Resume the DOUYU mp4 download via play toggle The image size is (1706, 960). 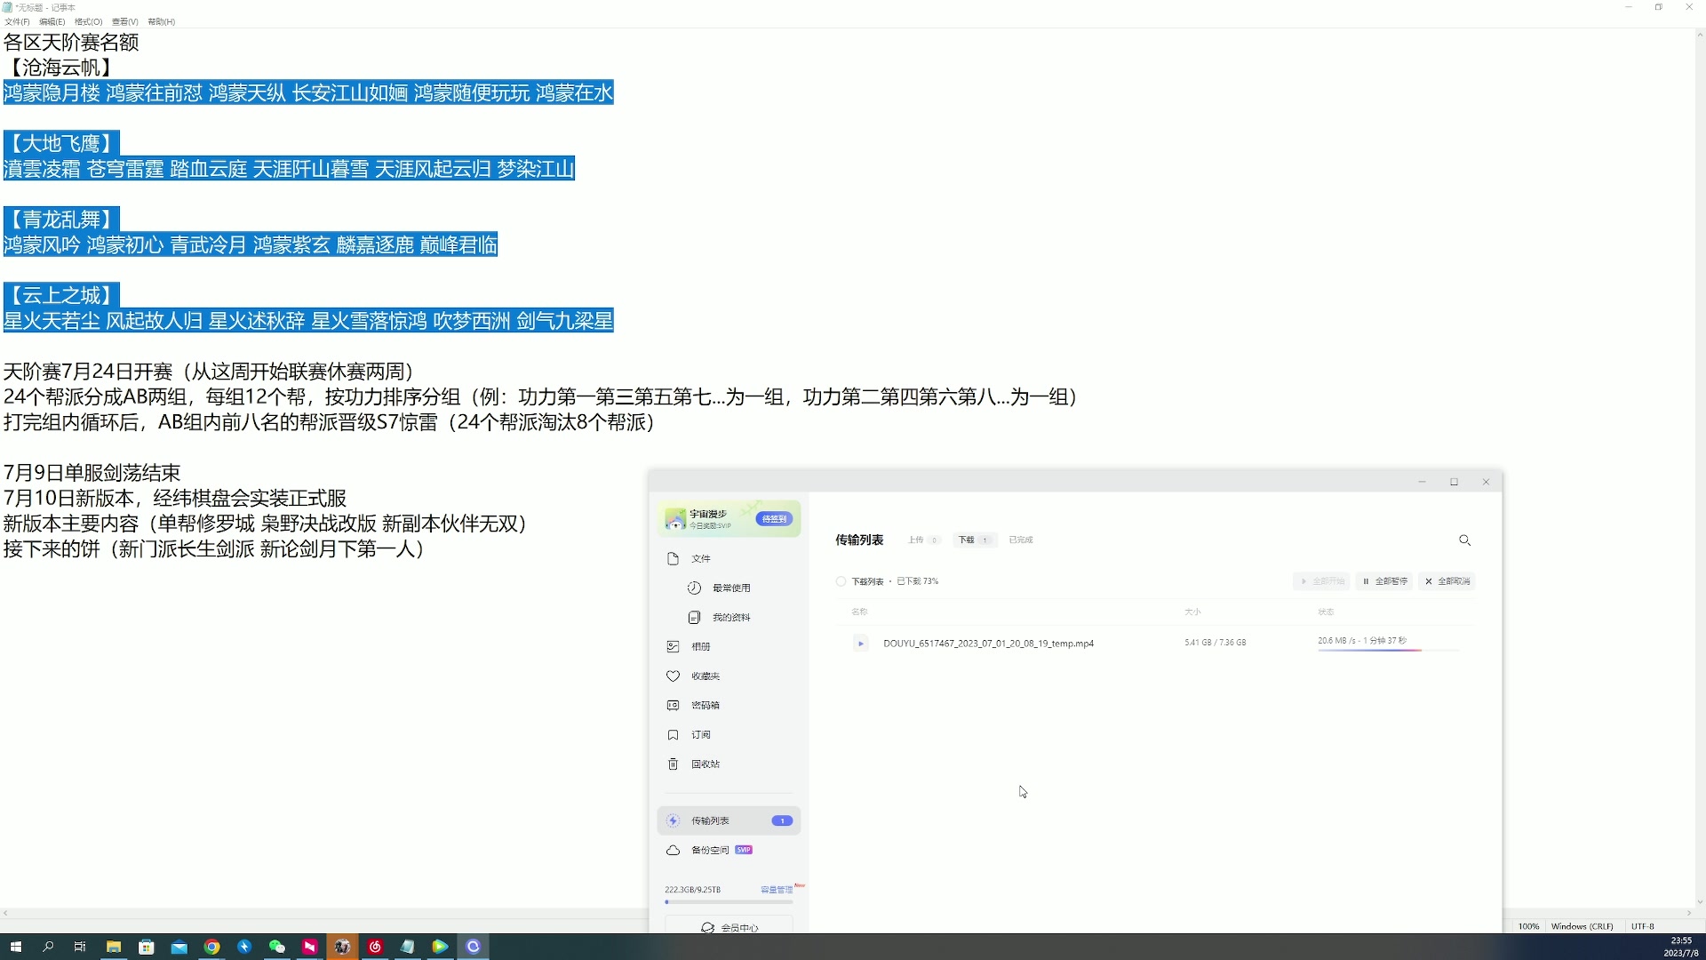pyautogui.click(x=860, y=643)
